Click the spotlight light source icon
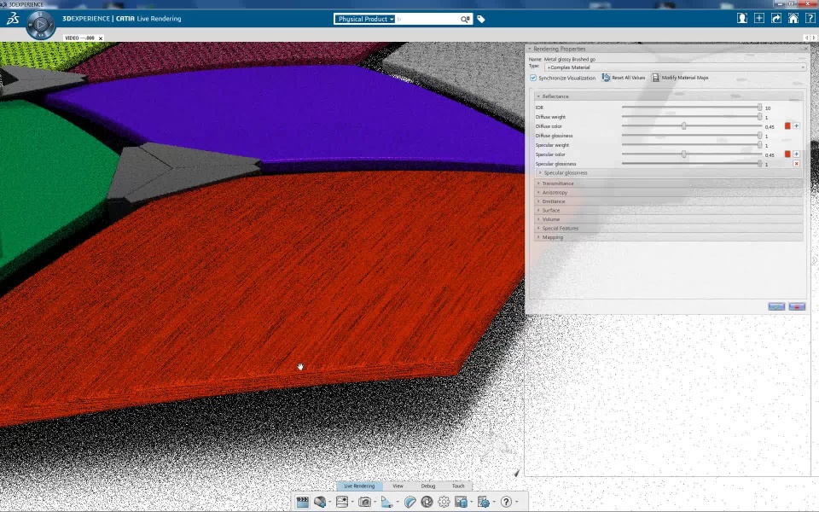 [387, 502]
